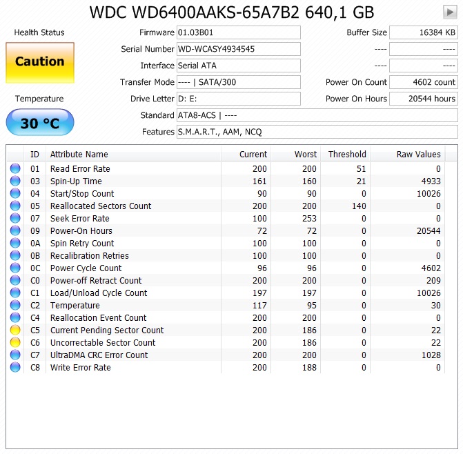Click the ID column header

(x=35, y=154)
